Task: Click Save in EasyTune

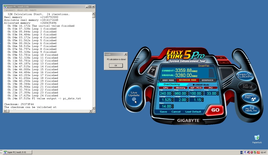Action: [163, 112]
